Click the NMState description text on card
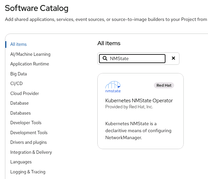The image size is (208, 179). (x=138, y=131)
